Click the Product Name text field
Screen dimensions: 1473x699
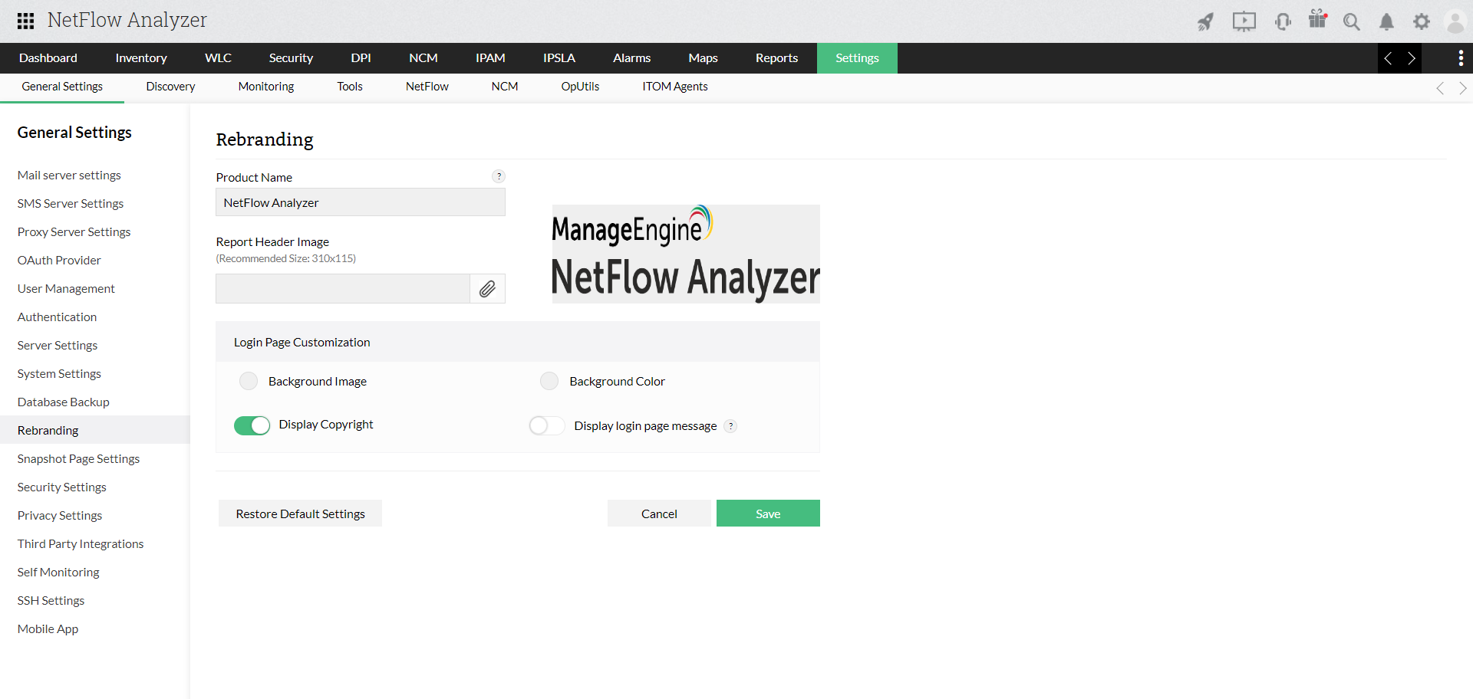point(361,202)
